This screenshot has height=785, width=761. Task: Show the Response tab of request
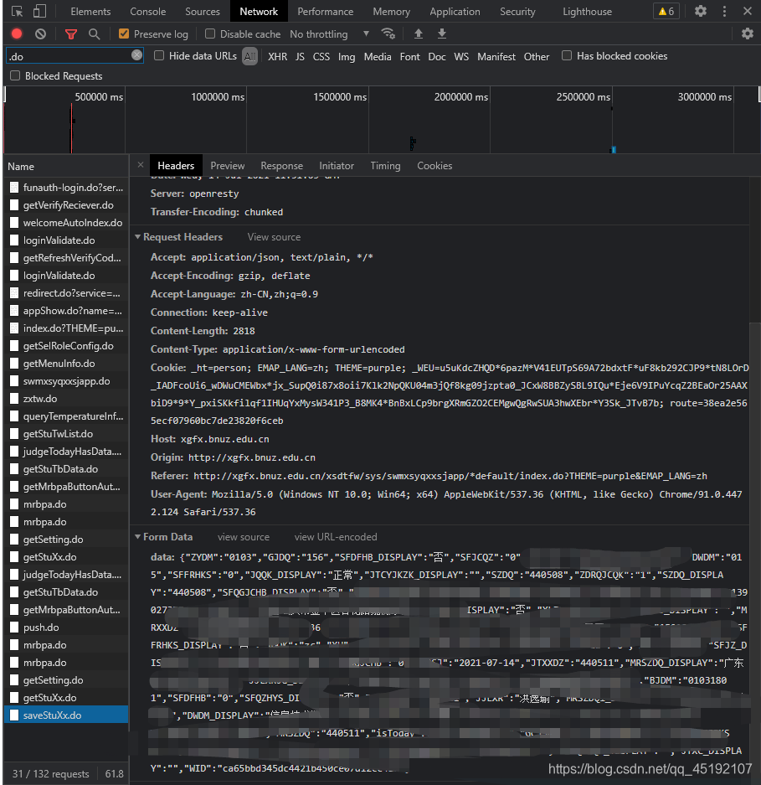tap(281, 166)
